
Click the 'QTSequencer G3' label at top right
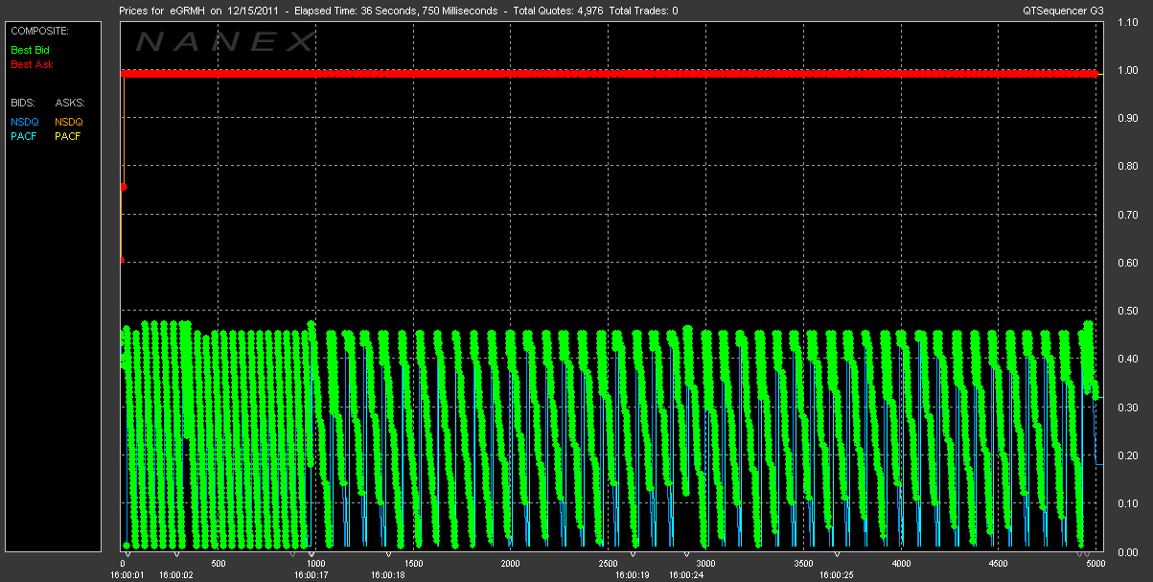click(1061, 11)
